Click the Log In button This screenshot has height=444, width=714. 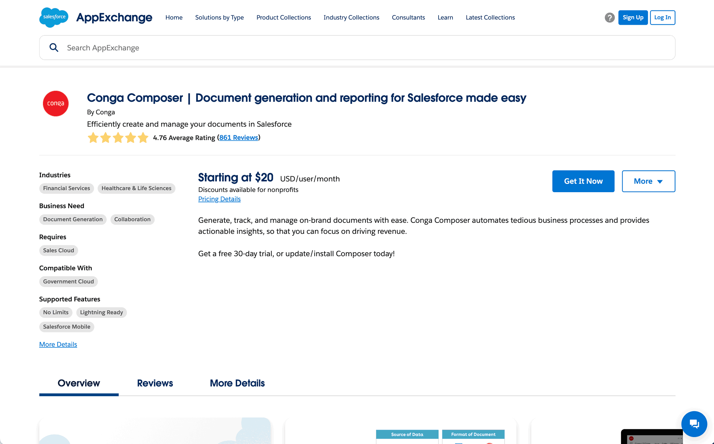pyautogui.click(x=662, y=17)
